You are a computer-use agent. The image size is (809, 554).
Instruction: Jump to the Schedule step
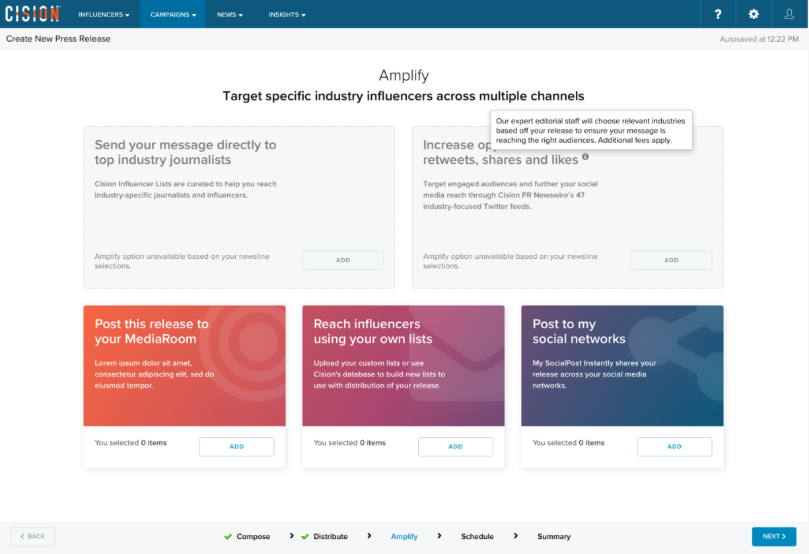click(x=477, y=536)
